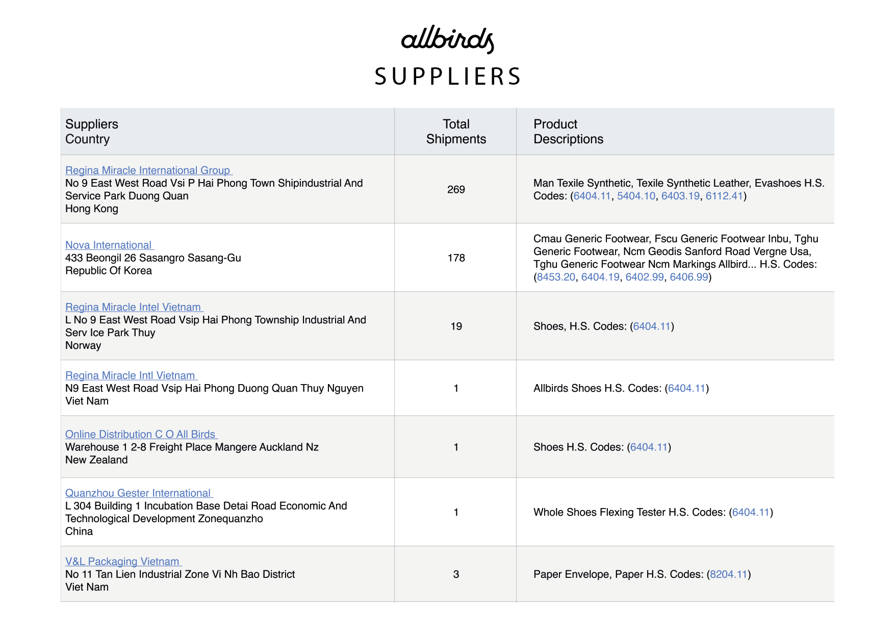Click H.S. code 6402.99 link
Screen dimensions: 895x633
tap(645, 277)
